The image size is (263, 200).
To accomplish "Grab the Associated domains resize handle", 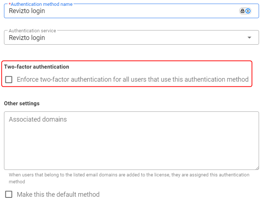I will tap(257, 168).
